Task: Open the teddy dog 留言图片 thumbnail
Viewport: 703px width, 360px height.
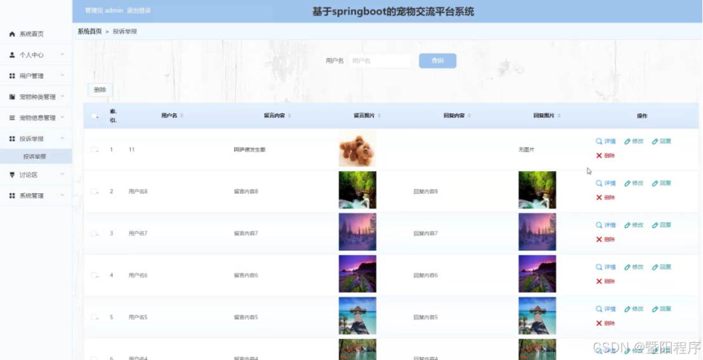Action: click(x=357, y=149)
